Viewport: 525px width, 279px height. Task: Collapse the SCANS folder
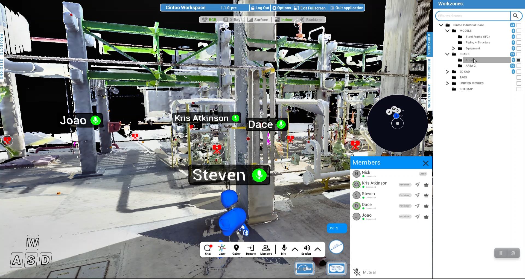(447, 54)
